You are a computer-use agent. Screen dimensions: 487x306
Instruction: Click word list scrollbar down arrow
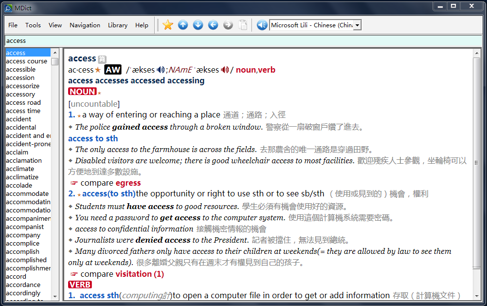click(55, 296)
